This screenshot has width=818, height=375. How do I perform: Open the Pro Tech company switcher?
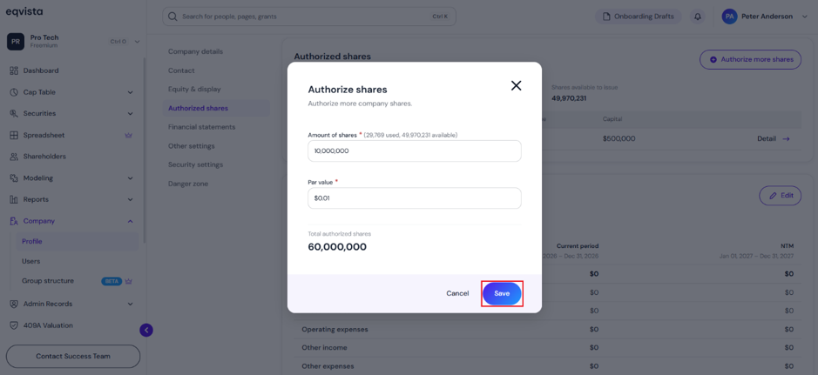tap(73, 41)
